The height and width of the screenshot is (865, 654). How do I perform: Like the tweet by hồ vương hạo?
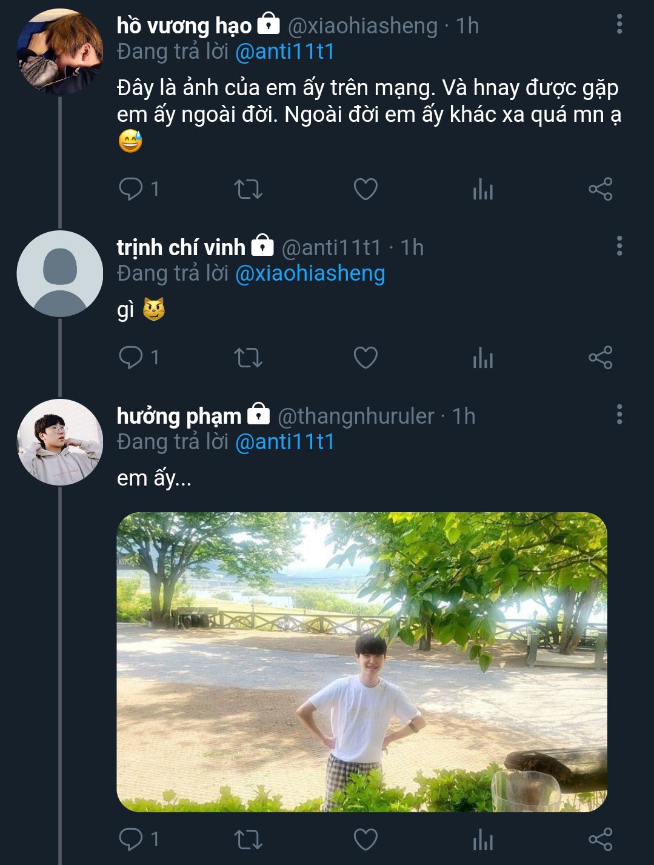pos(365,189)
